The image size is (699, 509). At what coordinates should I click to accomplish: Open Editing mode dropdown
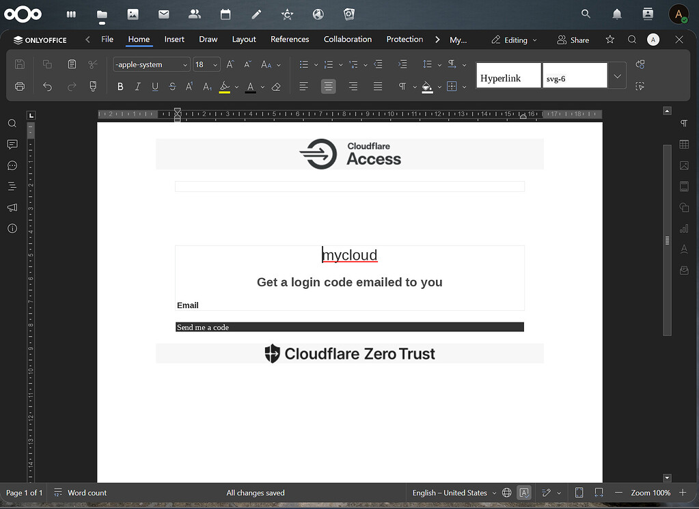click(x=515, y=40)
